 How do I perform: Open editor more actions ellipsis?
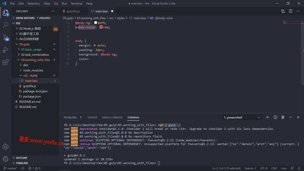(x=298, y=11)
